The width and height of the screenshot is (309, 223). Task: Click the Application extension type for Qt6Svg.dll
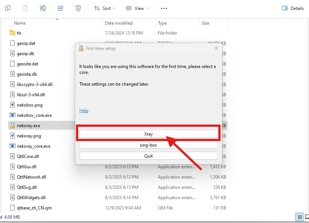click(177, 187)
